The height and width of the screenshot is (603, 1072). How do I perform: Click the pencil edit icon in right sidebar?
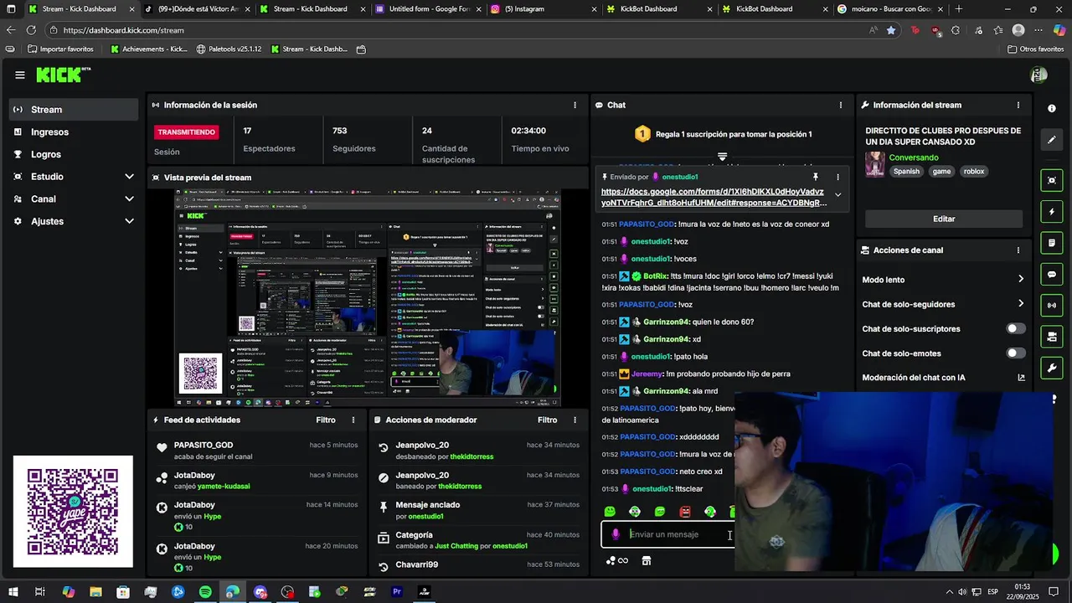tap(1051, 140)
